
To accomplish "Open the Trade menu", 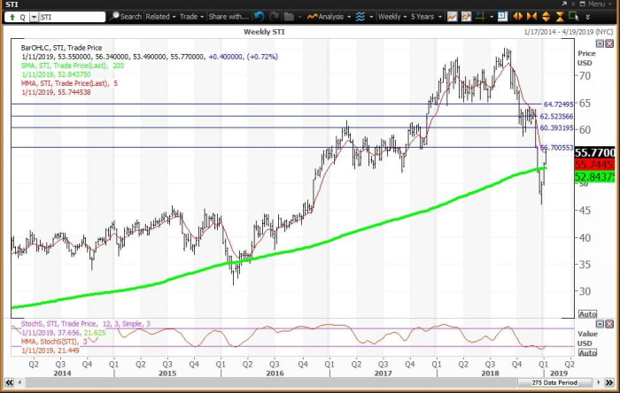I will pos(191,16).
